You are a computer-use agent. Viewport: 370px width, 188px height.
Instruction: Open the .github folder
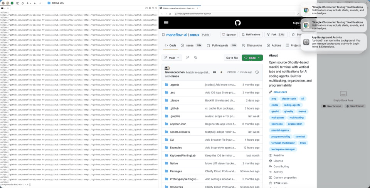coord(174,108)
